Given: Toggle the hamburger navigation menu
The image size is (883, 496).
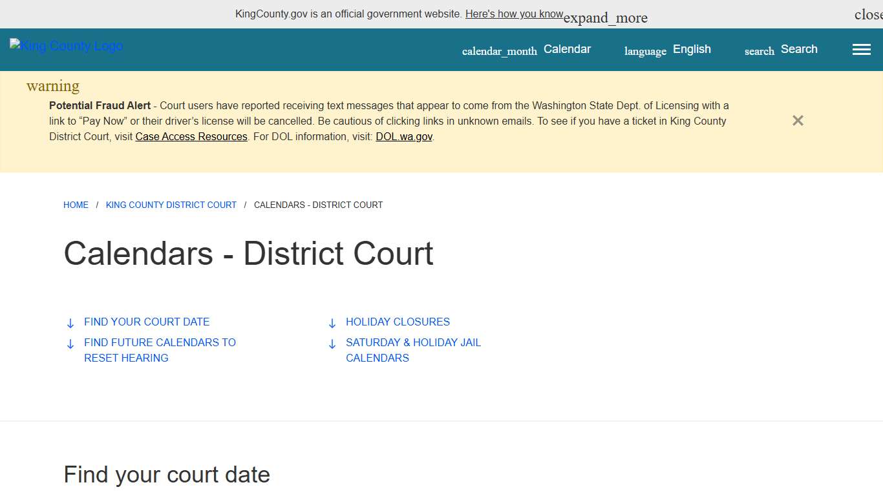Looking at the screenshot, I should [861, 49].
